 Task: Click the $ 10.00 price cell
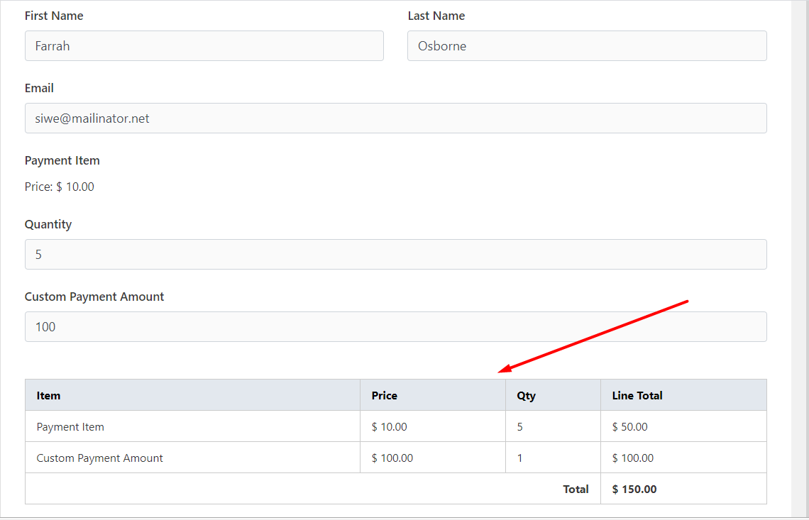coord(389,426)
